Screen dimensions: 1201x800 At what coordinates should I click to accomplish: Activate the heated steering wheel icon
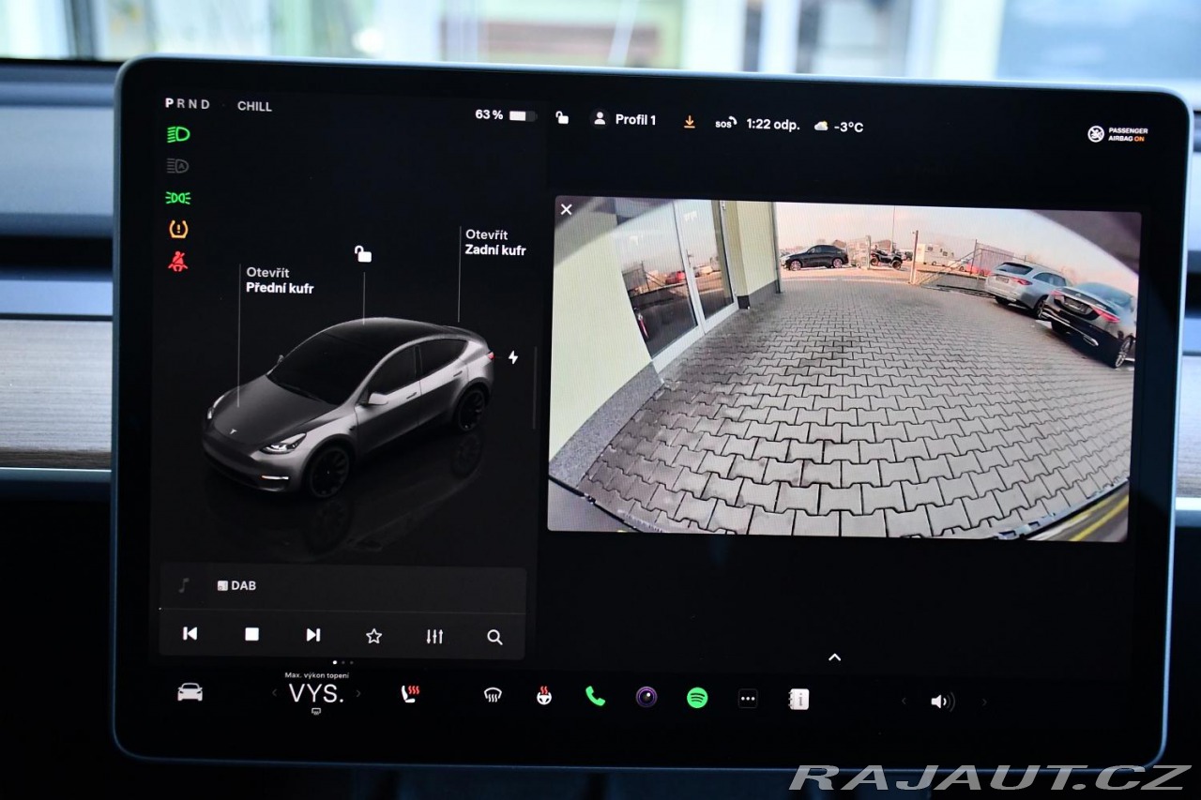click(544, 696)
